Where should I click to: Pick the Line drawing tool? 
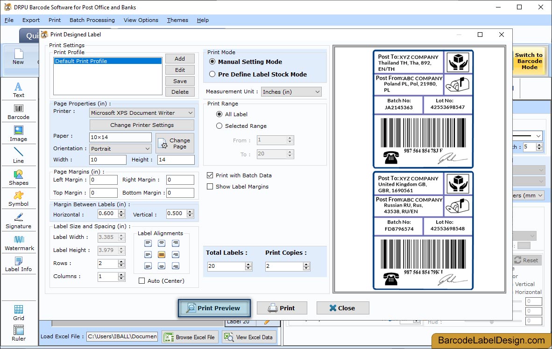point(18,155)
